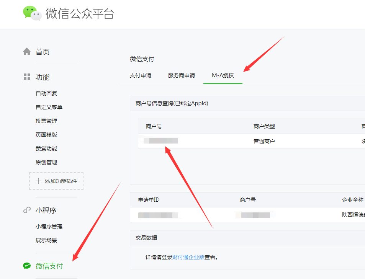Open 赞赏功能 in sidebar
Viewport: 365px width, 279px height.
coord(46,148)
